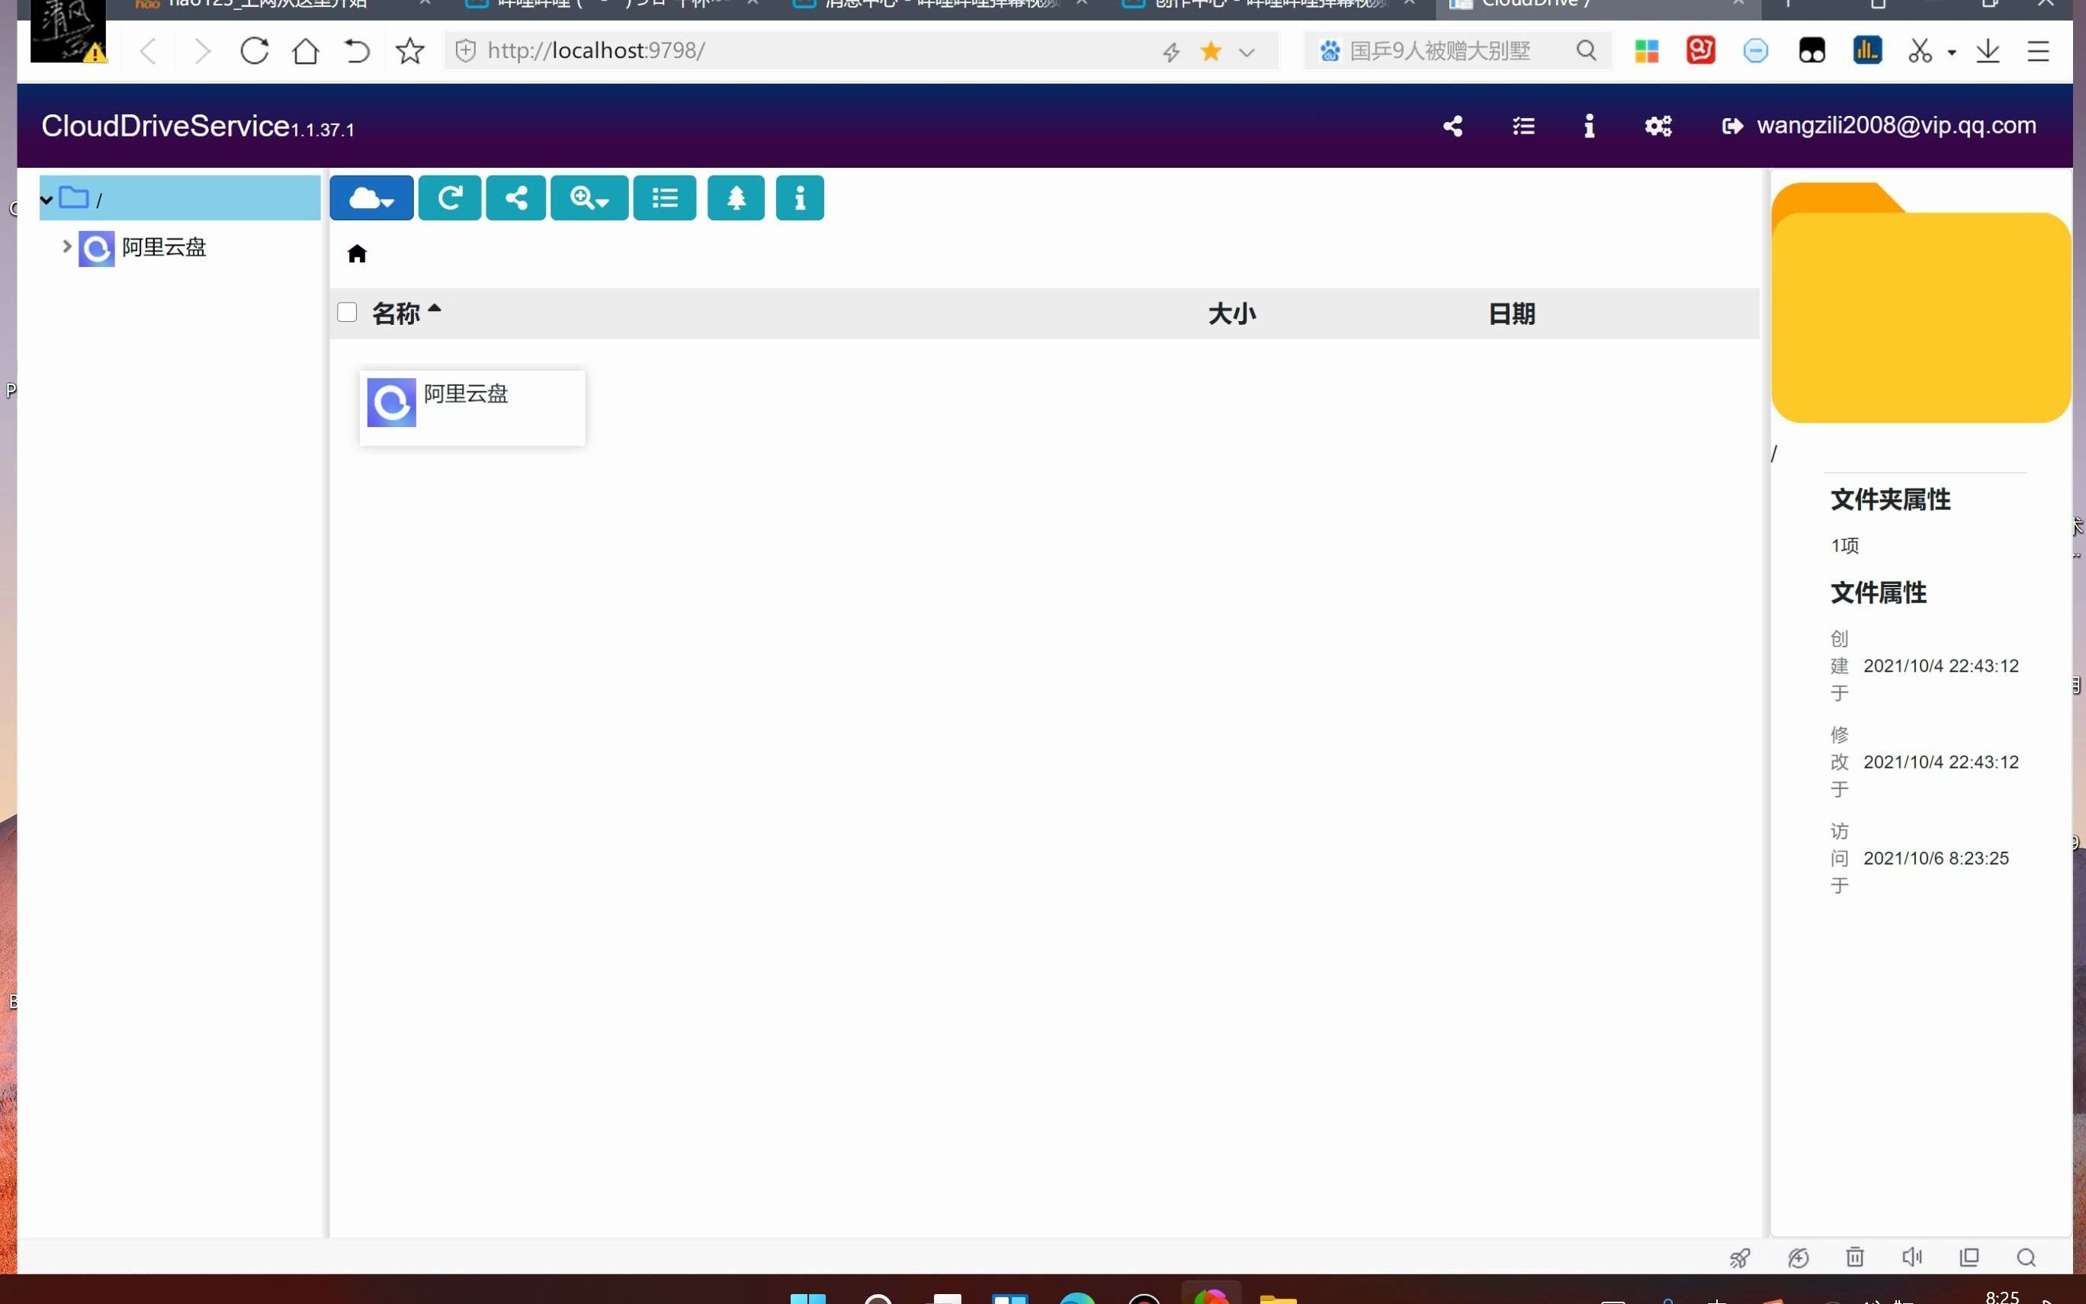Sort files by the 日期 column header
The height and width of the screenshot is (1304, 2086).
1511,314
